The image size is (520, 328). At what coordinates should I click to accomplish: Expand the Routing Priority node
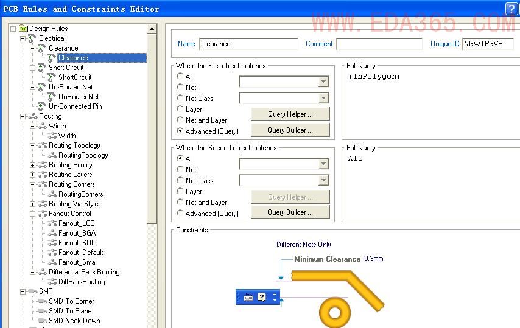click(x=32, y=165)
